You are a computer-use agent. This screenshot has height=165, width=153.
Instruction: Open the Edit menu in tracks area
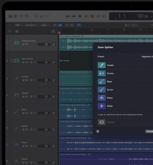tap(19, 25)
